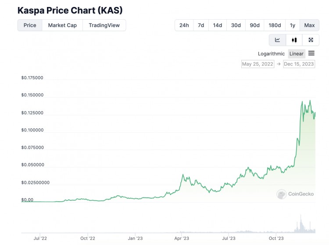Select the 1y range button
This screenshot has height=245, width=329.
click(x=293, y=25)
